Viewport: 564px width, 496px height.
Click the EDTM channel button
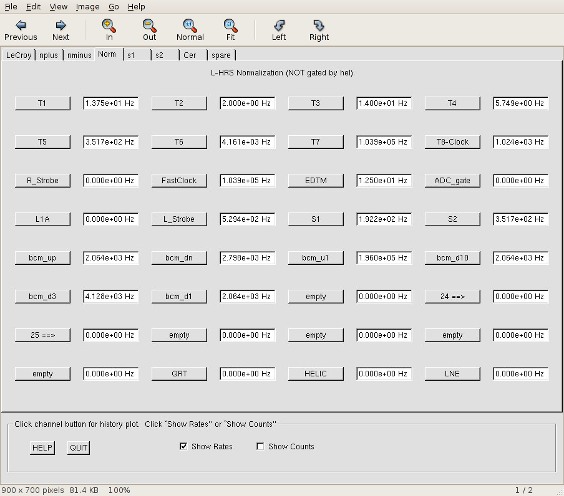[x=316, y=181]
